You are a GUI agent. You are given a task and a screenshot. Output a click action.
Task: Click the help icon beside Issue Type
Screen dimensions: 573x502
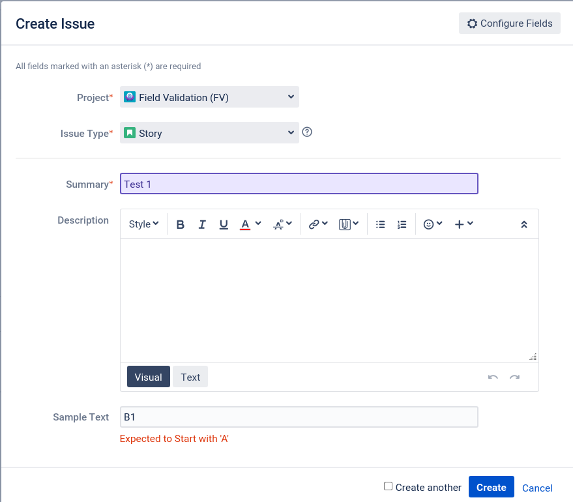pos(307,132)
